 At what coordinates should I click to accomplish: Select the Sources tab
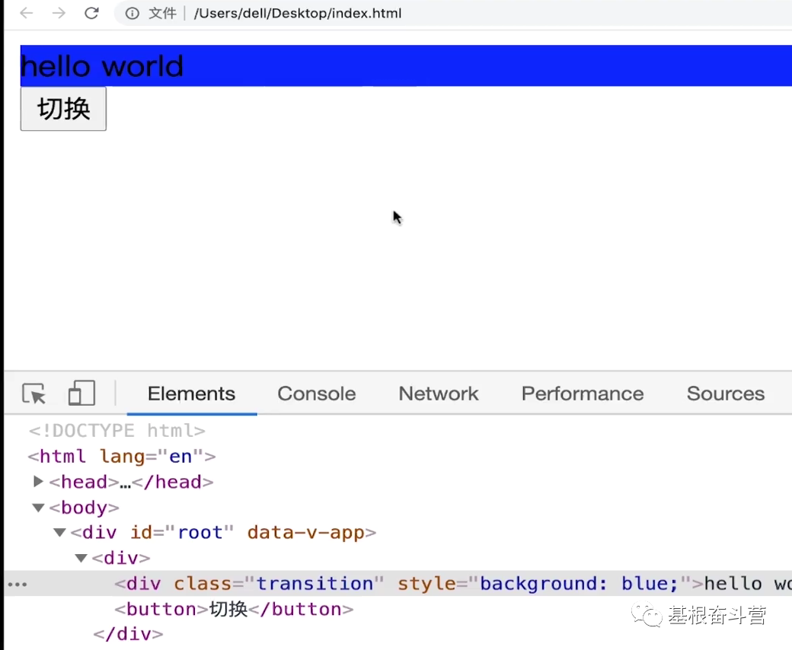[x=725, y=394]
